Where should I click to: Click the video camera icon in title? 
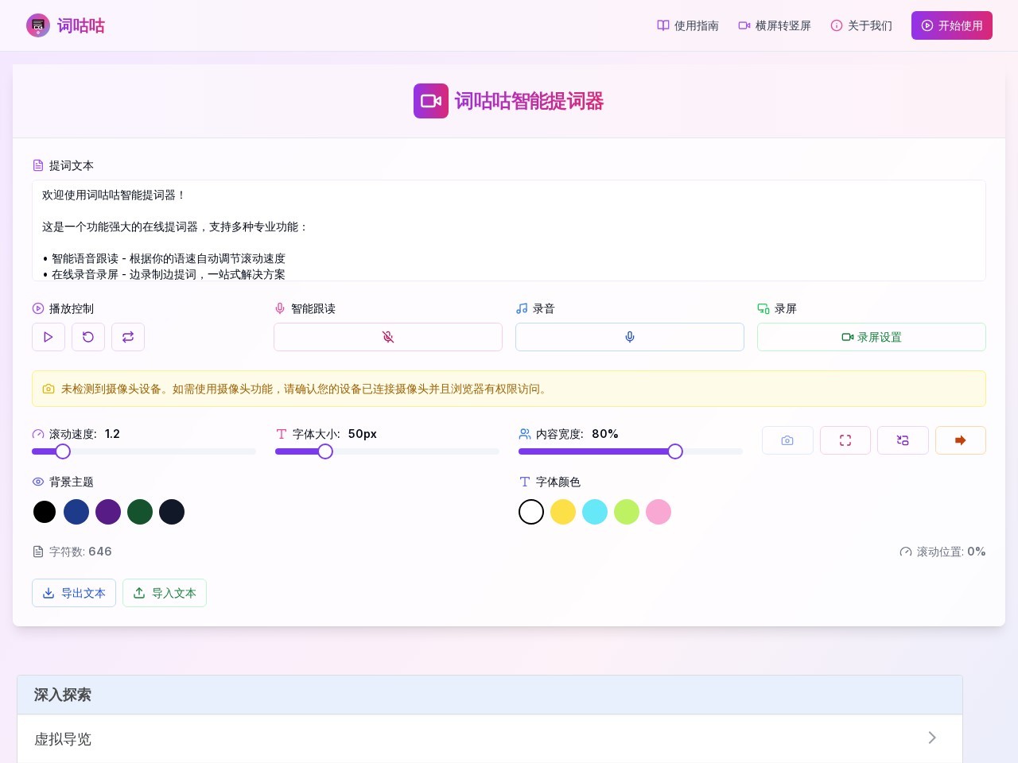pyautogui.click(x=431, y=101)
